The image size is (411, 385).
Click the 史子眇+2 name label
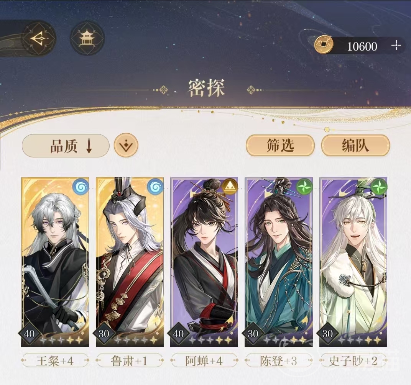pos(353,361)
